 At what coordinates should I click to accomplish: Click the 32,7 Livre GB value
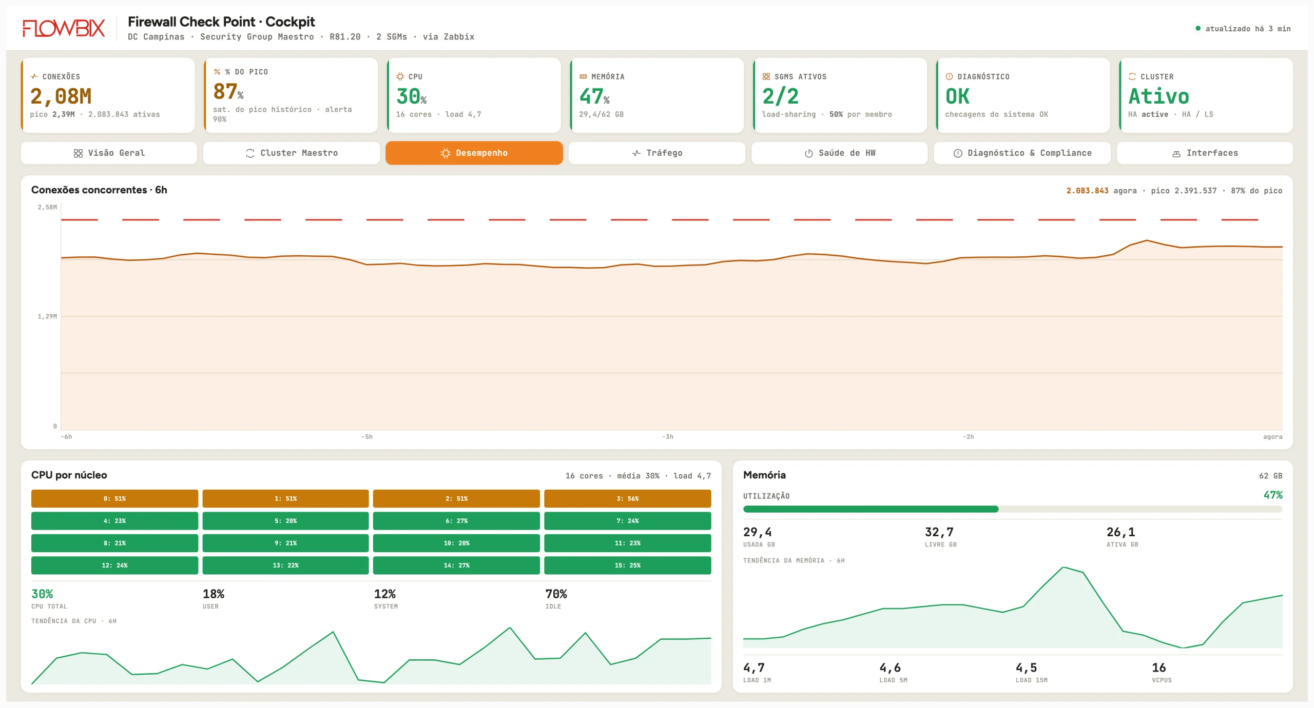(939, 532)
